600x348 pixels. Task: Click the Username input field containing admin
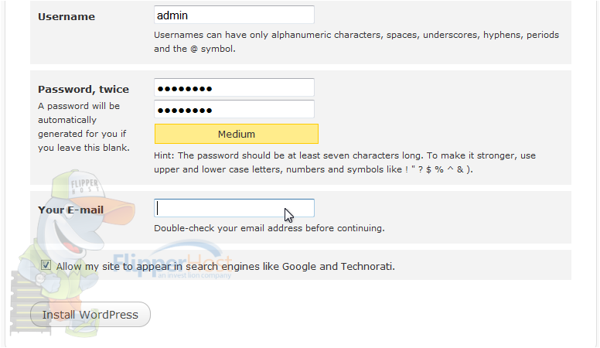(x=234, y=15)
